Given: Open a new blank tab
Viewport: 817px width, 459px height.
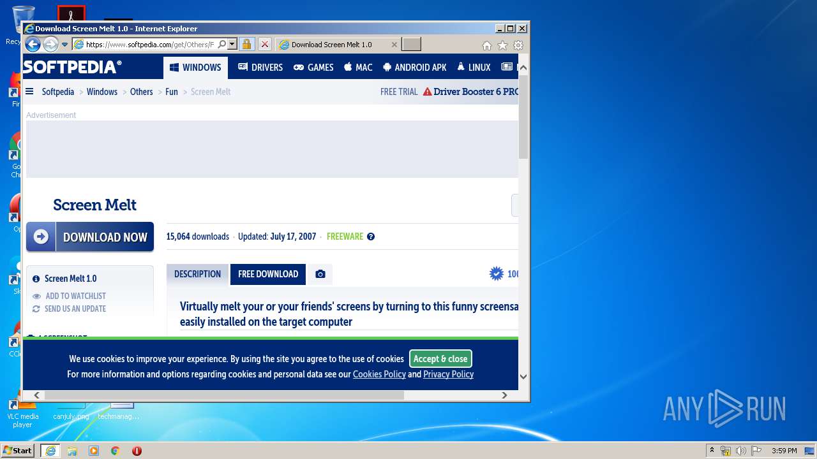Looking at the screenshot, I should point(411,45).
